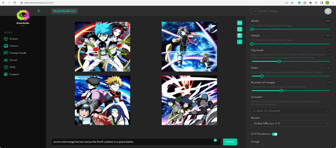Click the Image upload box under the Image label
The height and width of the screenshot is (148, 336).
coord(257,146)
